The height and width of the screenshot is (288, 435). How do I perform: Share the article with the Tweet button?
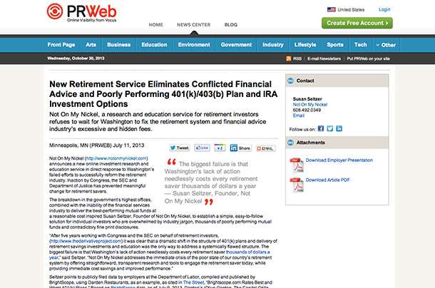[x=180, y=148]
